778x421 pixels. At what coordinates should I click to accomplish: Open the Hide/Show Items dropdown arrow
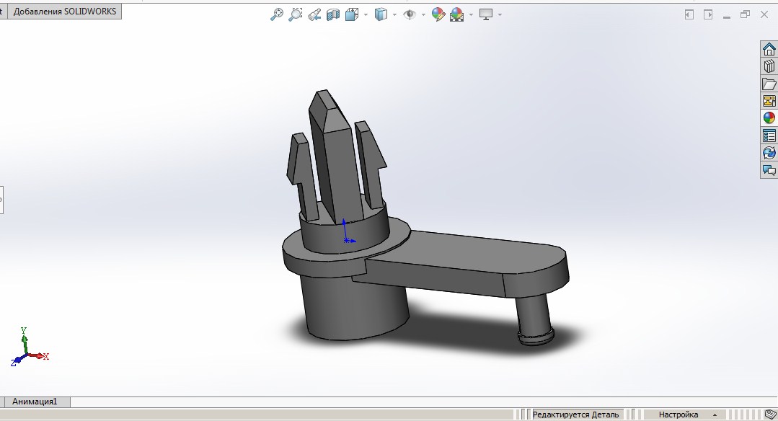pyautogui.click(x=423, y=15)
